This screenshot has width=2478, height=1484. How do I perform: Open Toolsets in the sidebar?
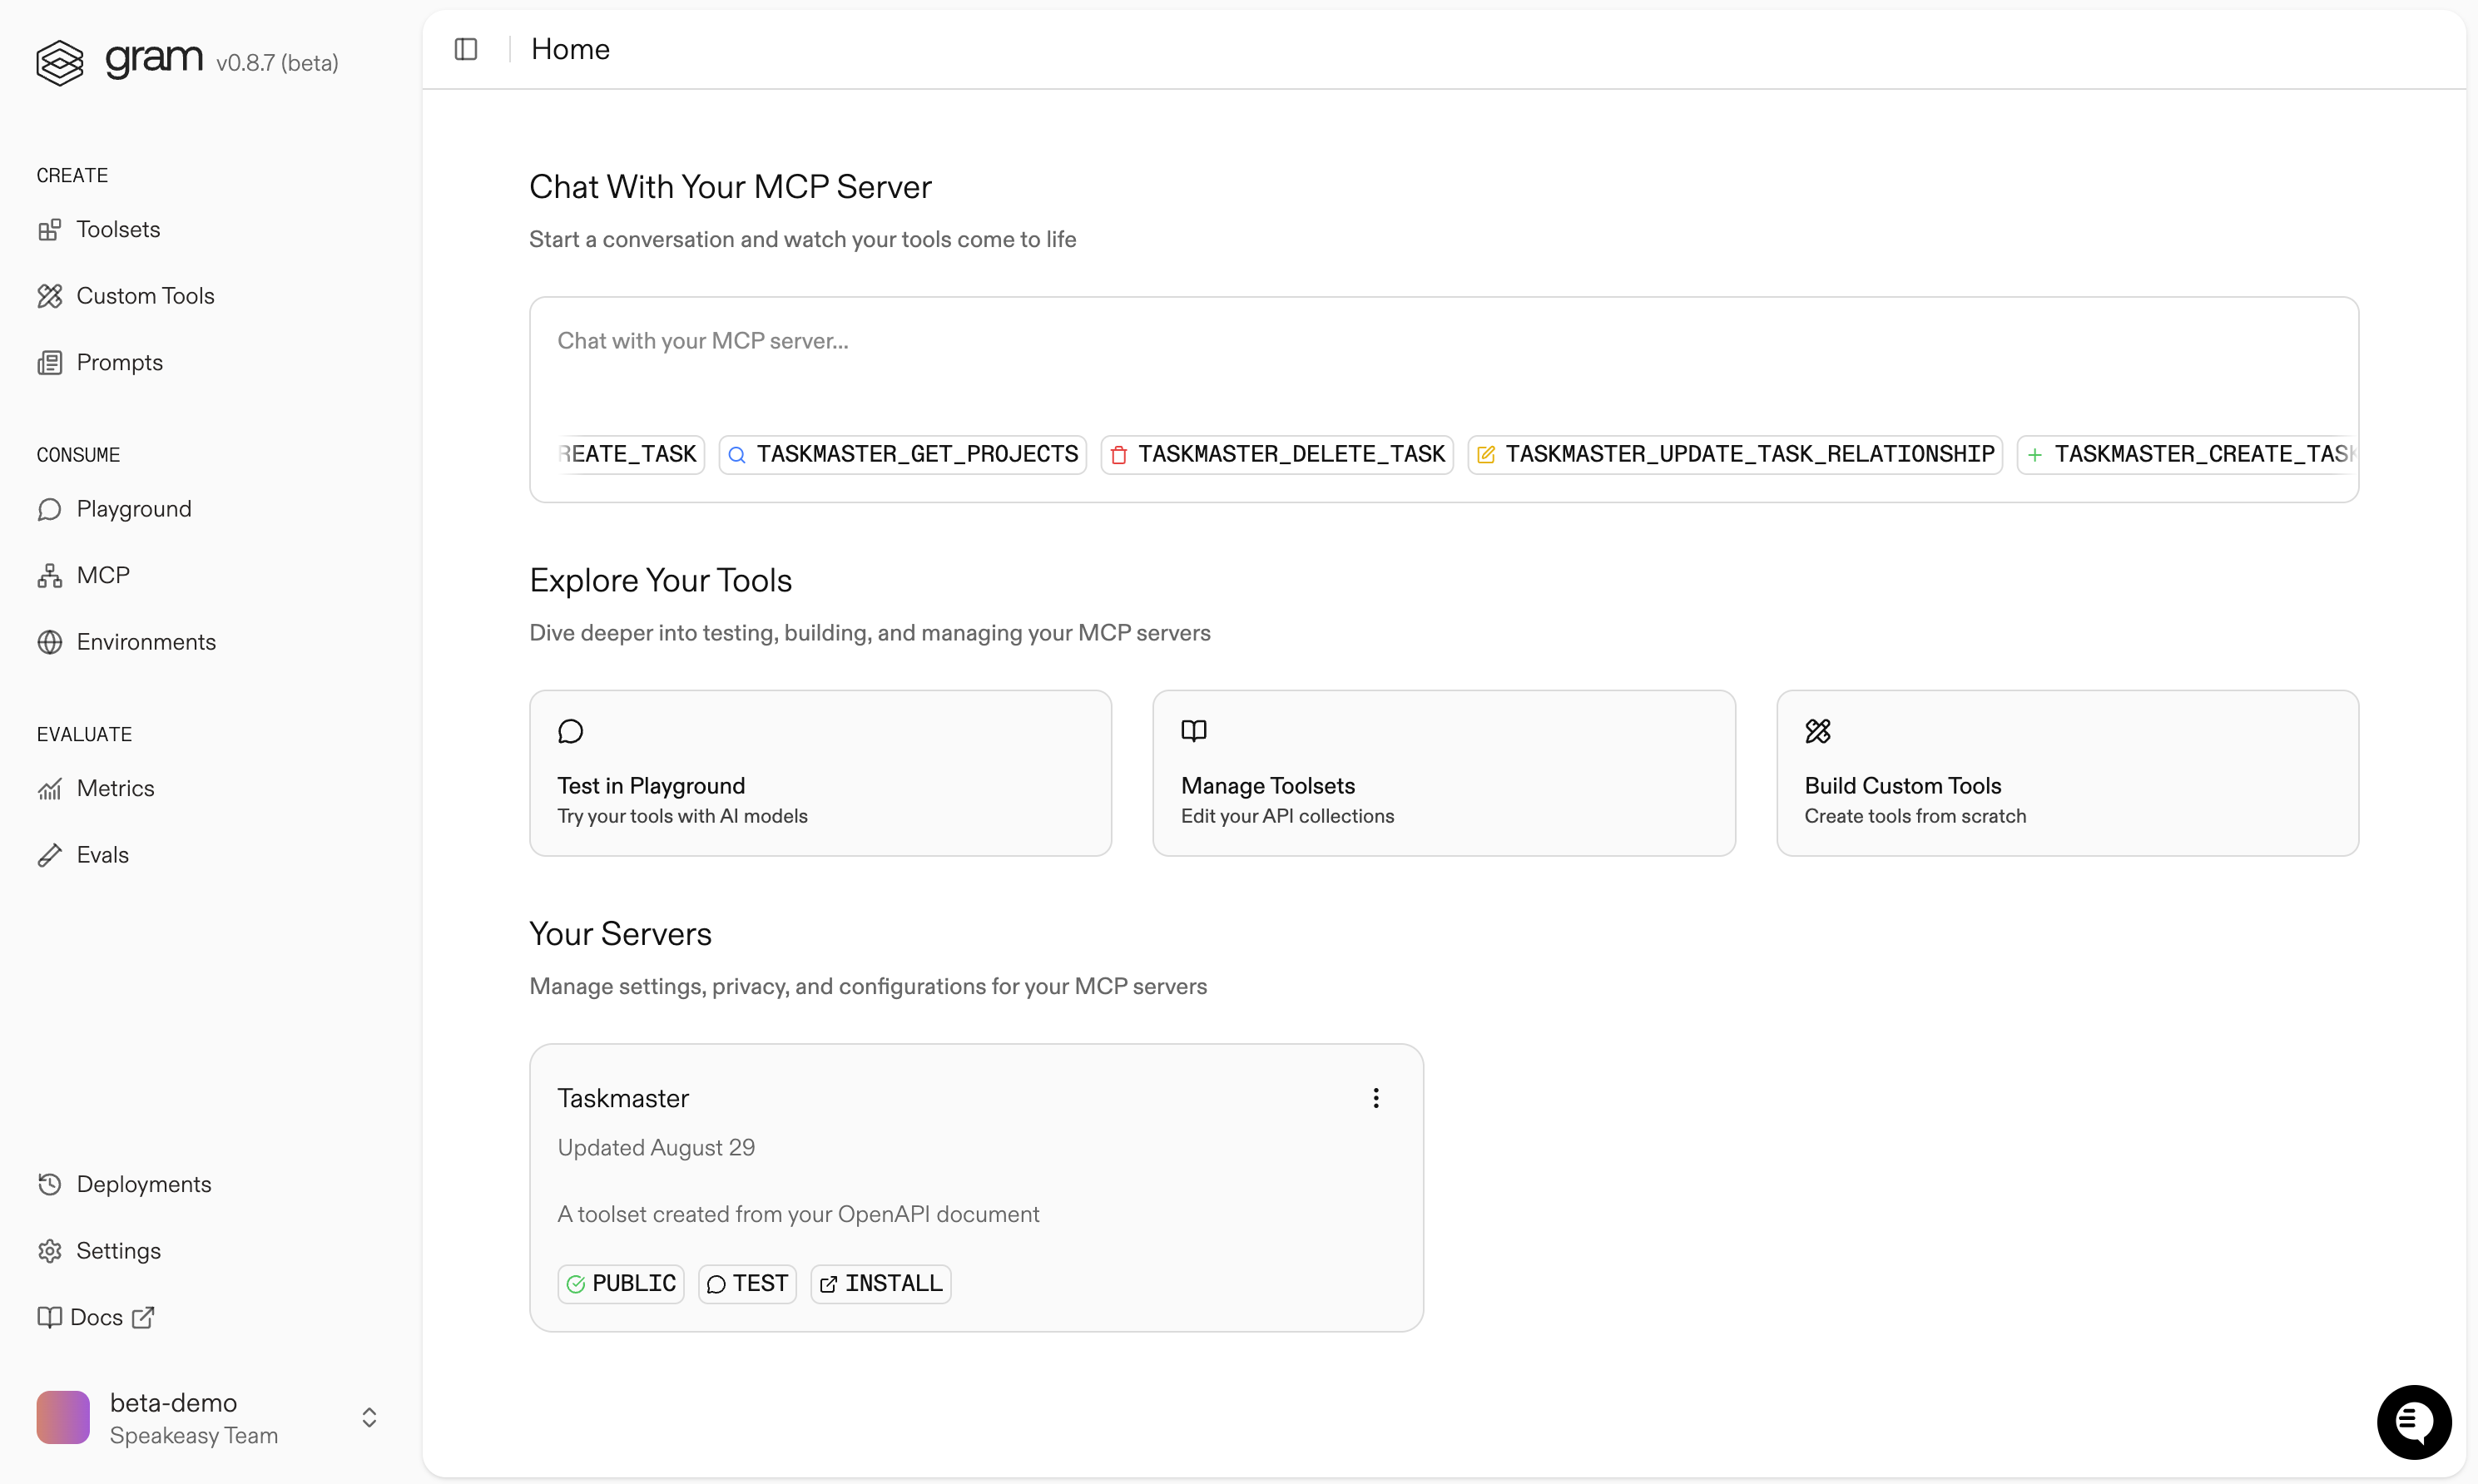pos(118,230)
